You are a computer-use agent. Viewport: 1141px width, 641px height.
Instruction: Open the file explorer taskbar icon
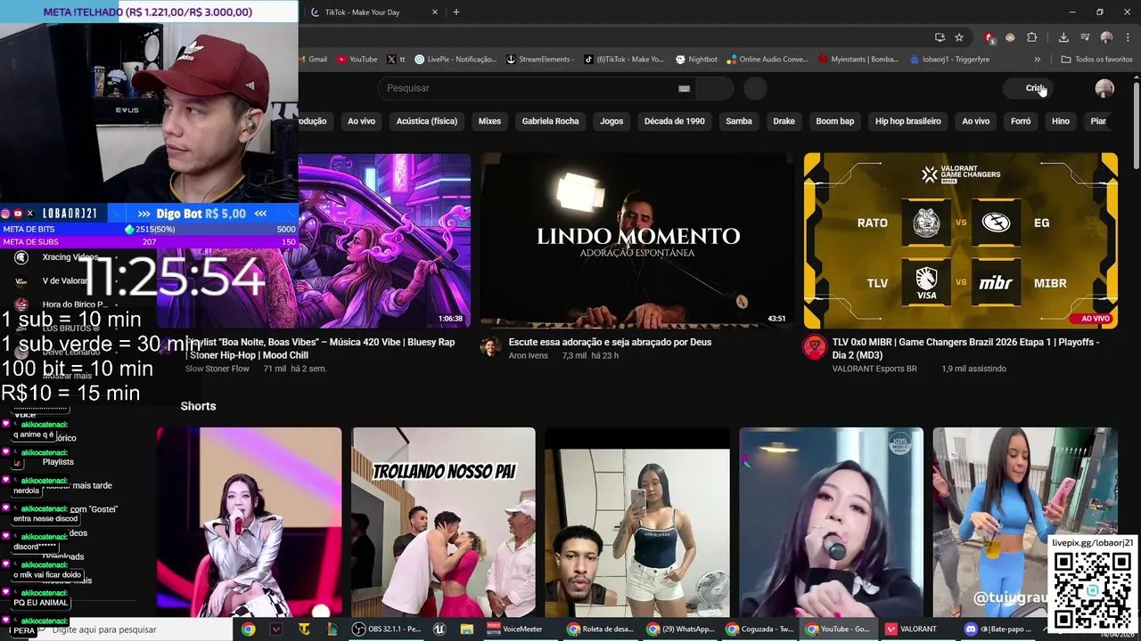pyautogui.click(x=466, y=629)
